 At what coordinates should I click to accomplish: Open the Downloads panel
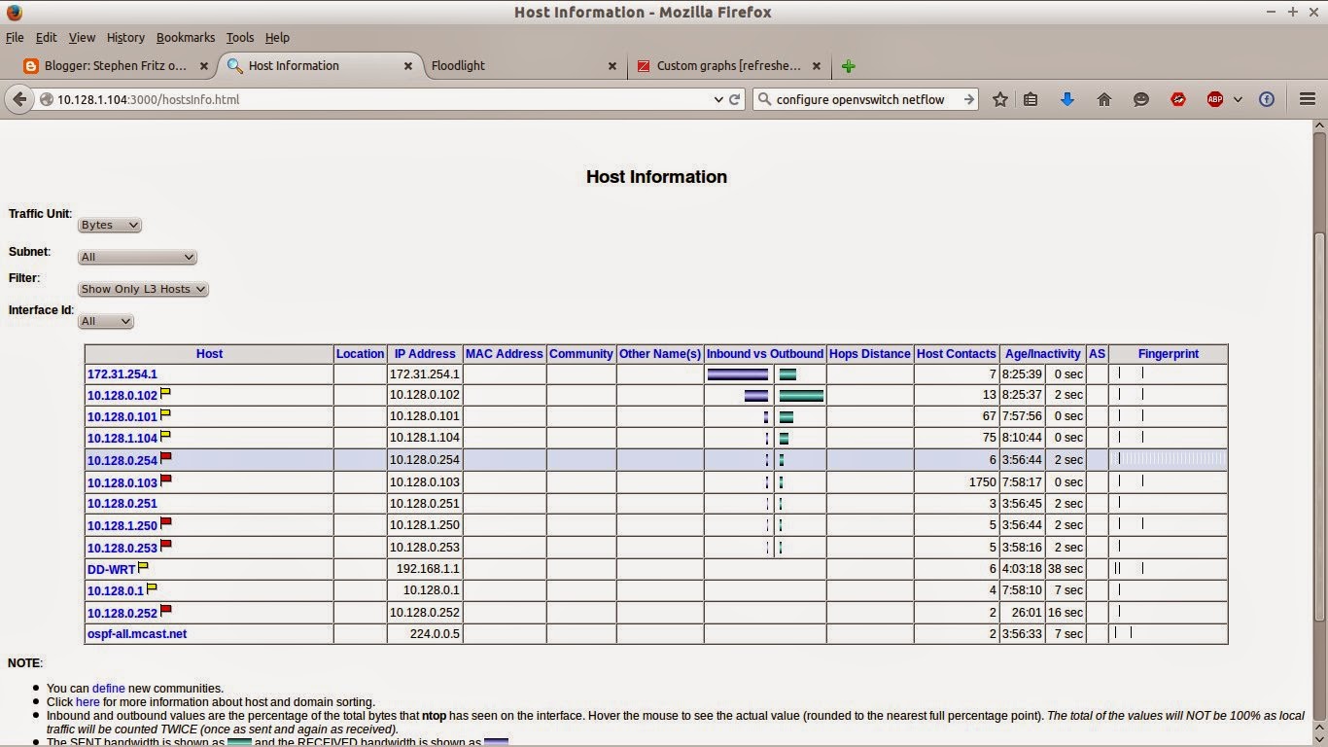coord(1066,98)
